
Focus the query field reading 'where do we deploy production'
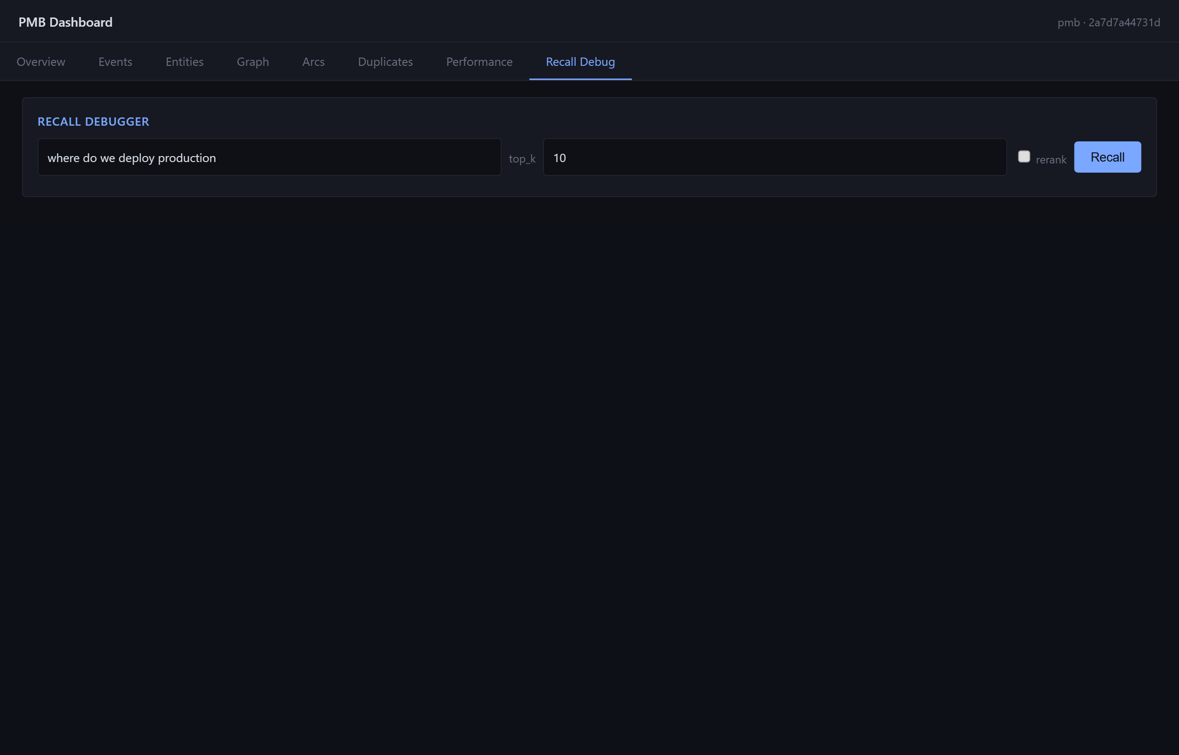pyautogui.click(x=269, y=157)
